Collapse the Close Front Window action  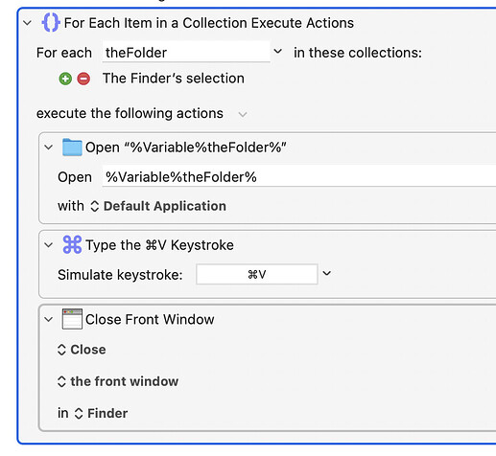tap(49, 319)
